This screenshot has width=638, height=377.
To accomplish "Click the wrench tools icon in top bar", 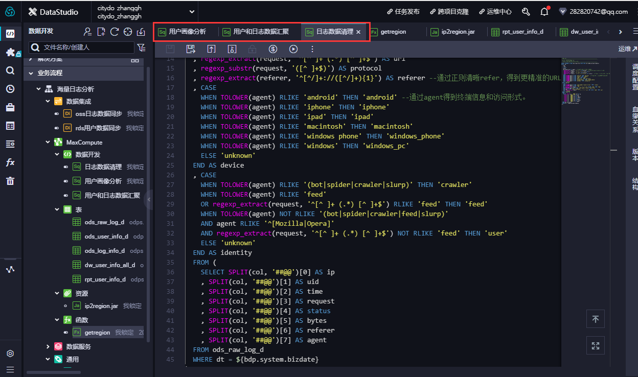I will pos(526,11).
